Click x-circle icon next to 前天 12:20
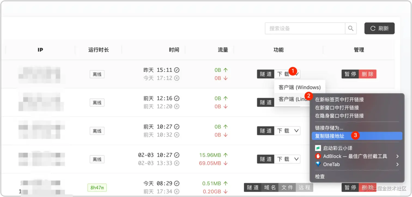 (177, 107)
